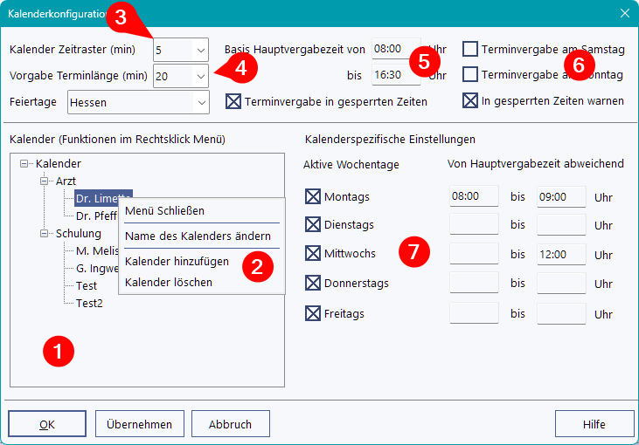Open Hilfe for this dialog
Viewport: 639px width, 445px height.
tap(594, 424)
